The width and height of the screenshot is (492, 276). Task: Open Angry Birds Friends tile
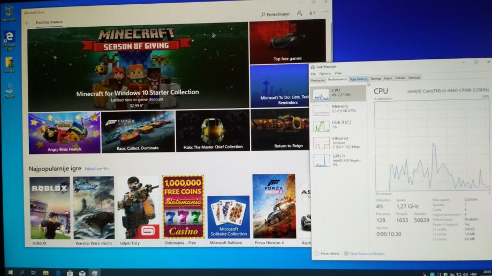[x=65, y=133]
